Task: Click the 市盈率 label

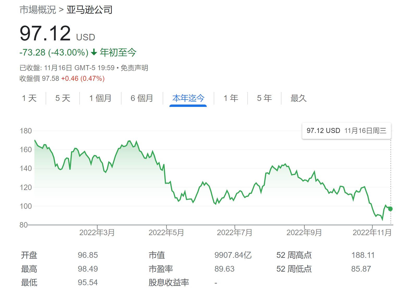Action: coord(161,269)
